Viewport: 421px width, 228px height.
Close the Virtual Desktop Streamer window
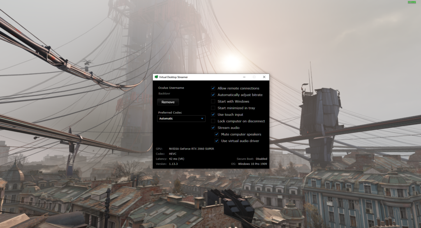tap(264, 77)
